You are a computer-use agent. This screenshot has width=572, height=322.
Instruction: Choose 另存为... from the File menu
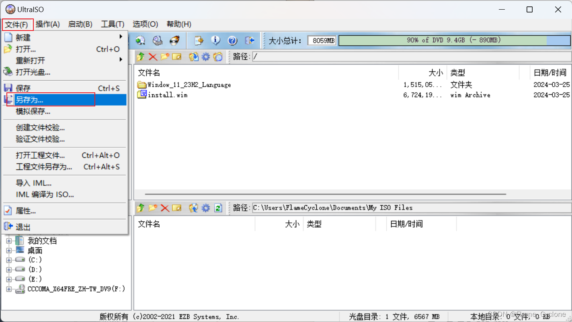tap(65, 100)
